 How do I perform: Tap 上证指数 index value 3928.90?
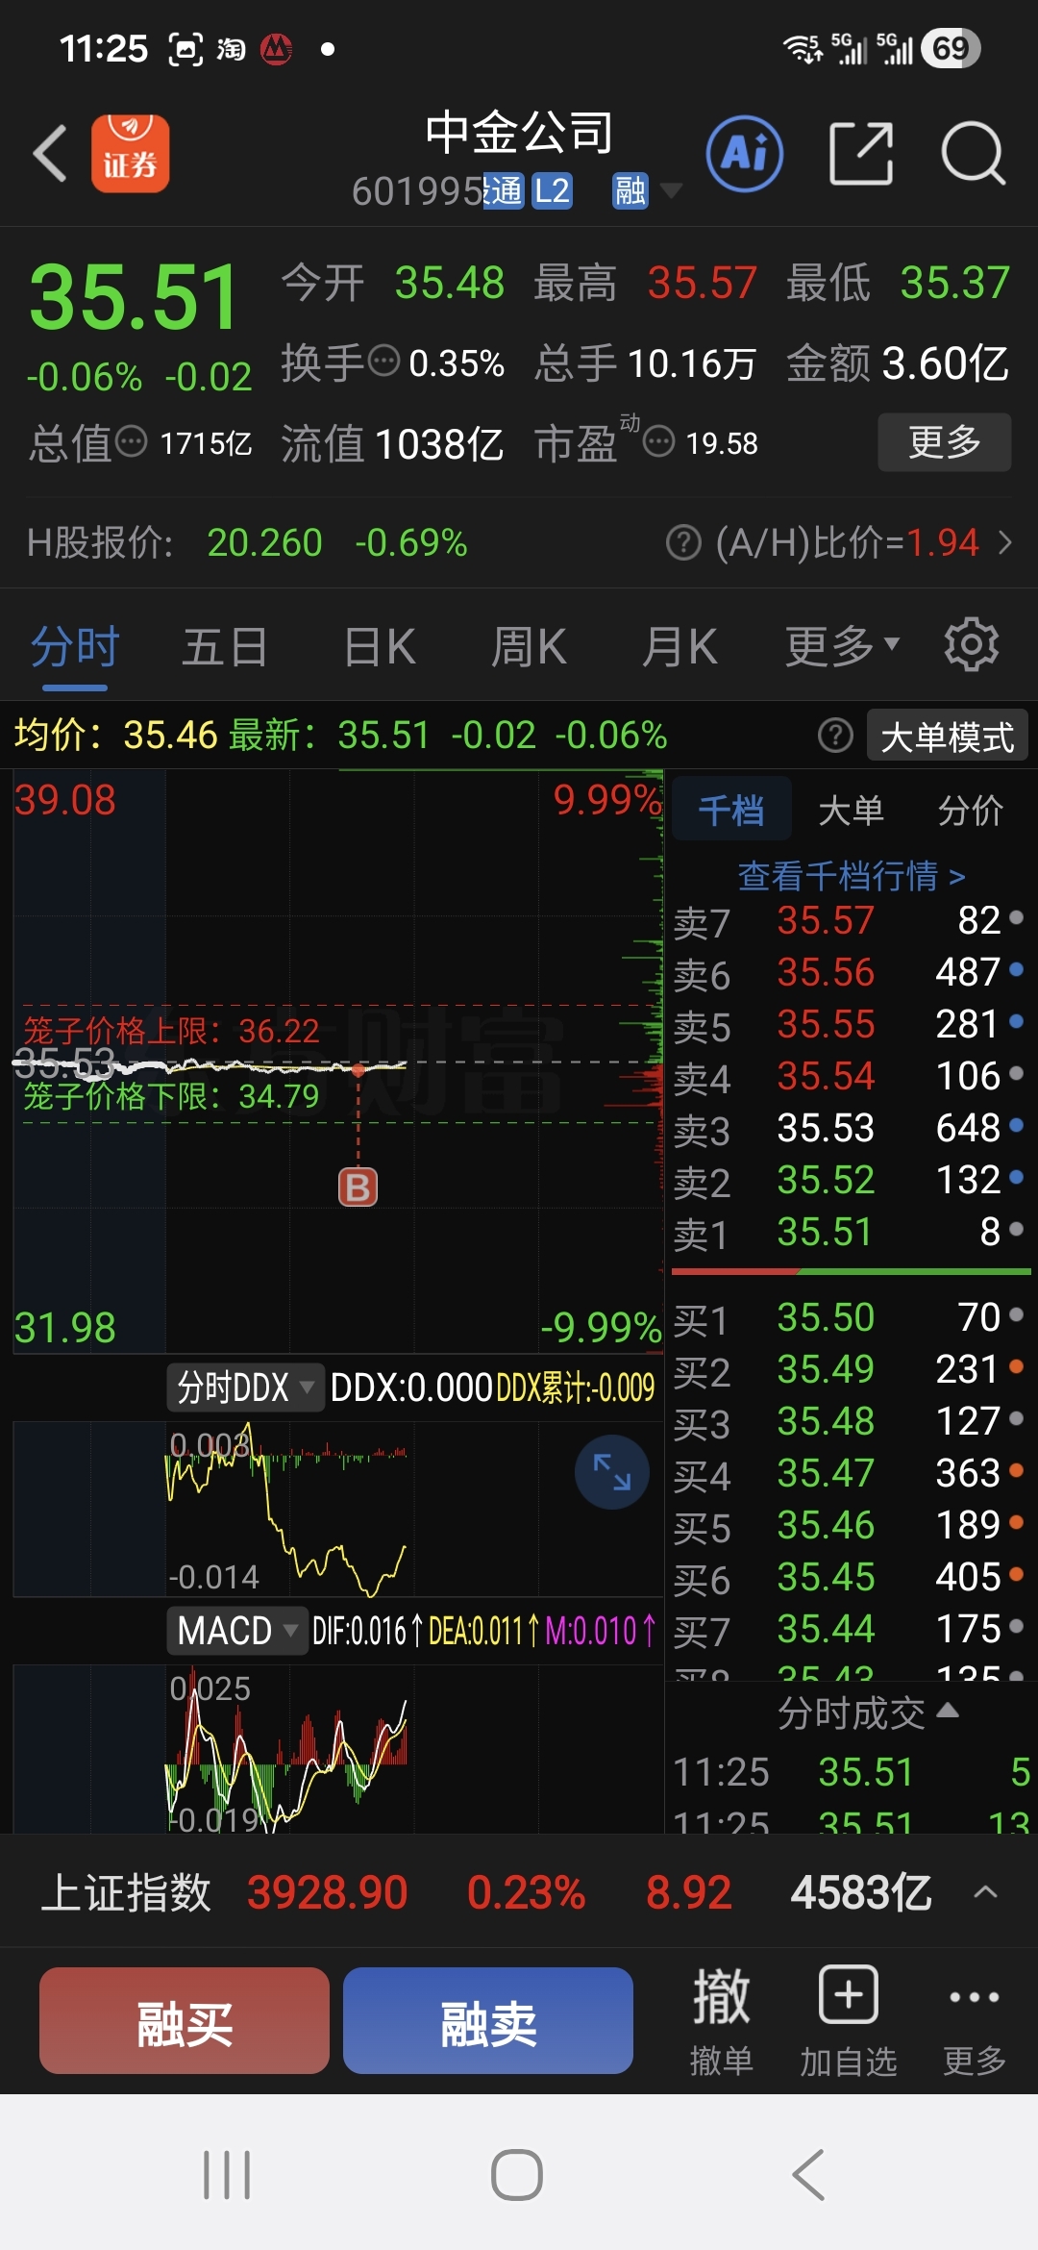[328, 1892]
